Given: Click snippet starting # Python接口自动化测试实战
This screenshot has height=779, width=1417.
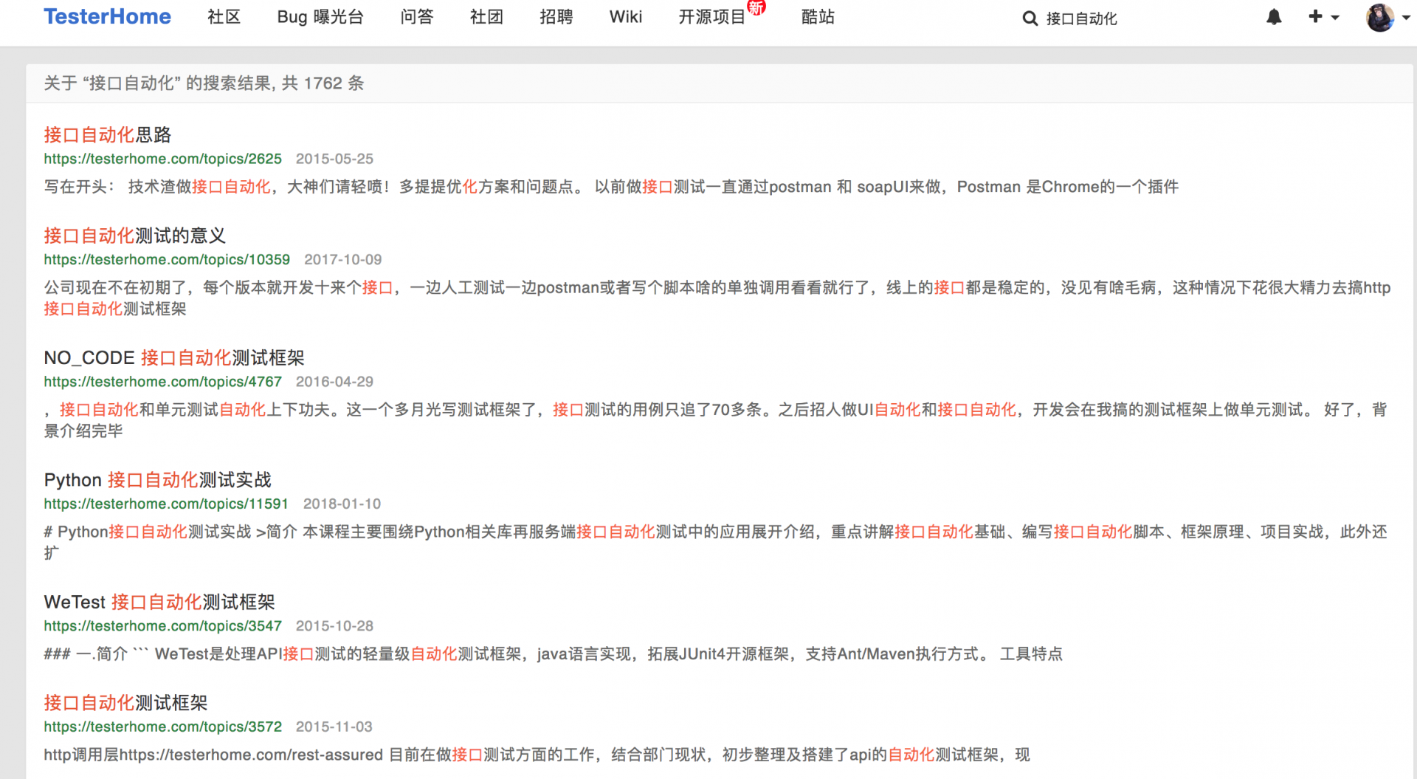Looking at the screenshot, I should (716, 542).
